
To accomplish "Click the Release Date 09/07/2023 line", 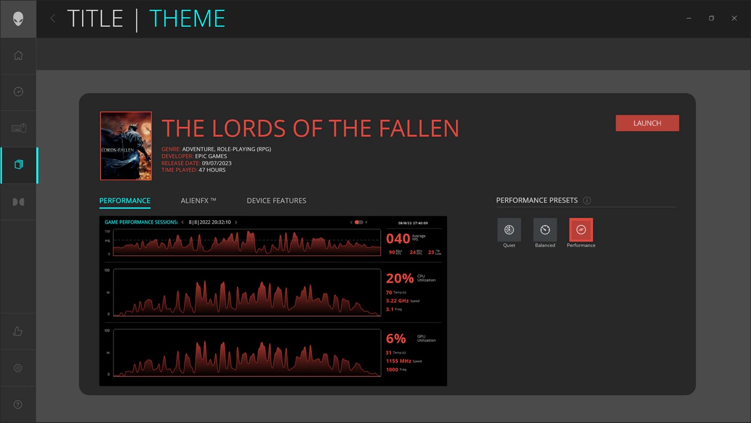I will [197, 163].
